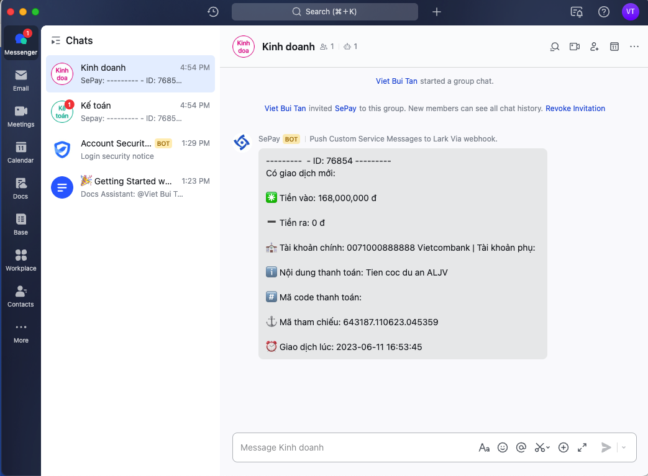The width and height of the screenshot is (648, 476).
Task: Click the 'Nội dung thanh toán' line
Action: [357, 272]
